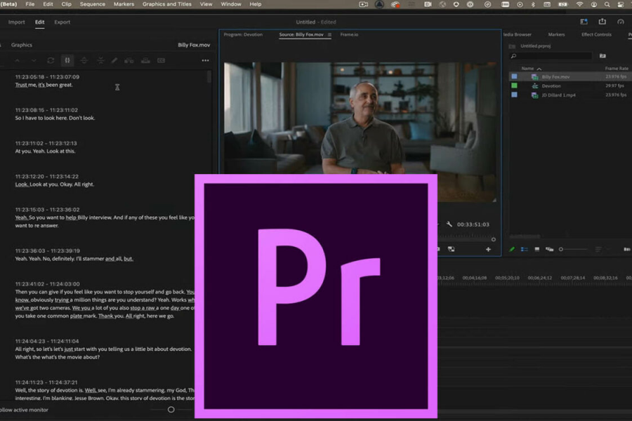Click source monitor timecode 00:33:51:03
632x421 pixels.
point(473,225)
